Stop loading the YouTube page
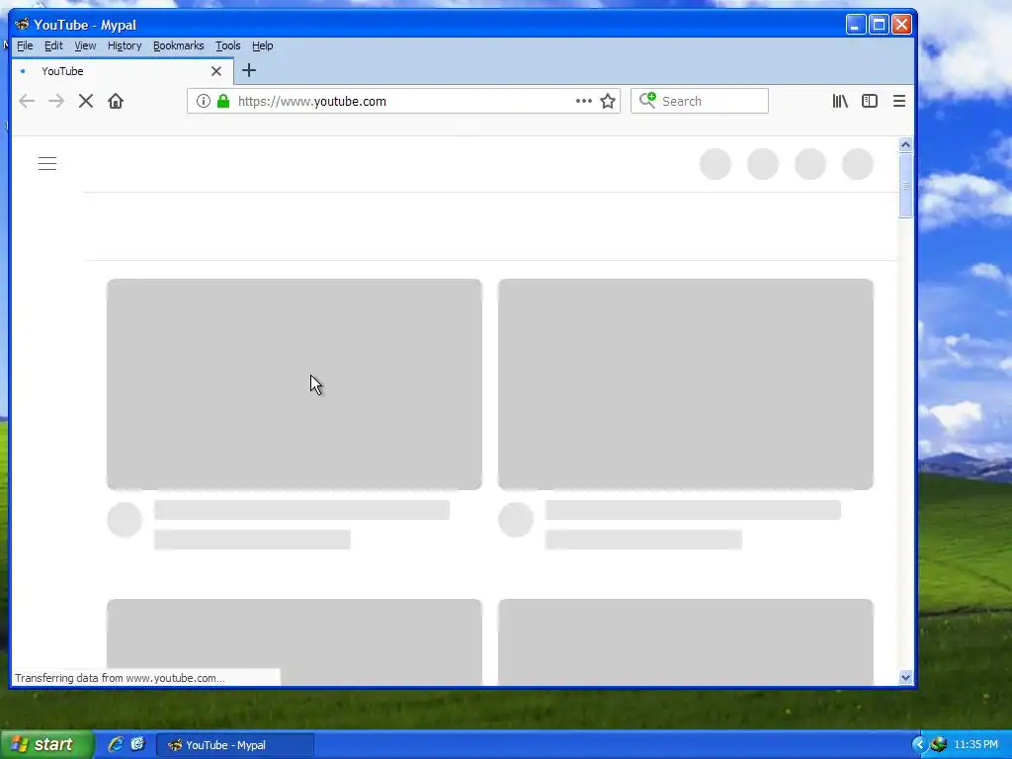 tap(86, 102)
